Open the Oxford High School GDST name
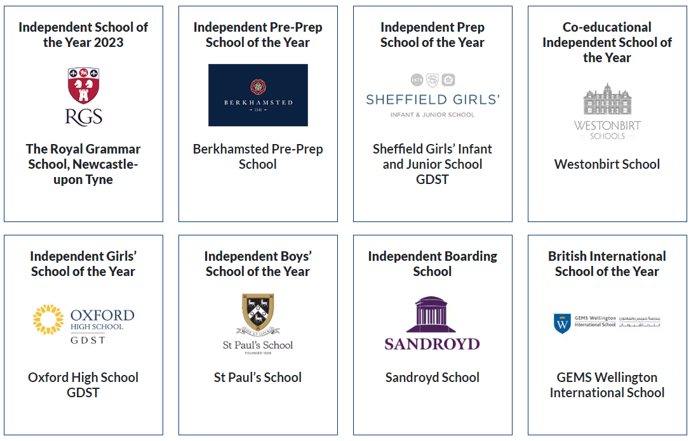 pos(83,385)
